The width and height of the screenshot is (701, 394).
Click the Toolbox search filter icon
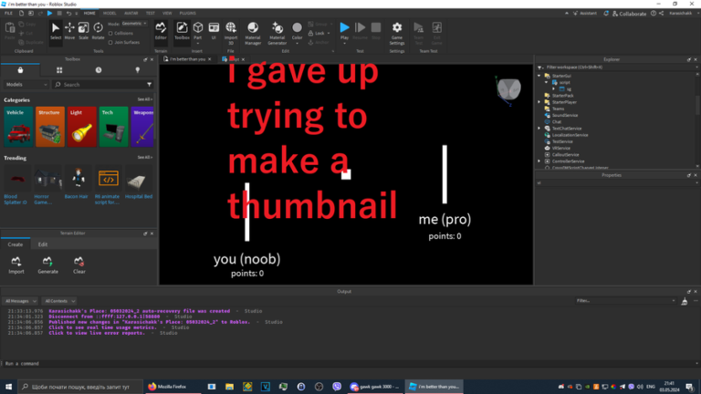click(x=150, y=85)
